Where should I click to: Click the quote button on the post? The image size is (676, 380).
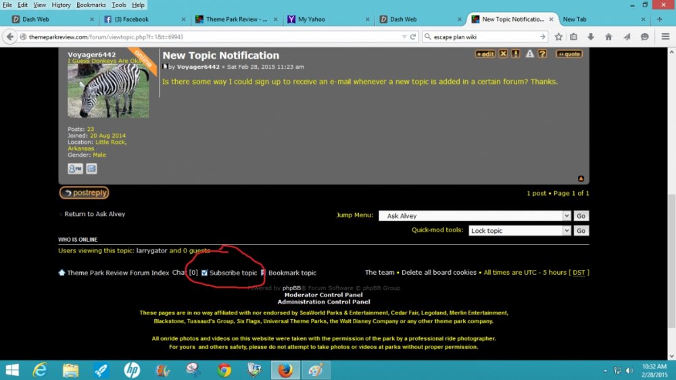pyautogui.click(x=569, y=54)
